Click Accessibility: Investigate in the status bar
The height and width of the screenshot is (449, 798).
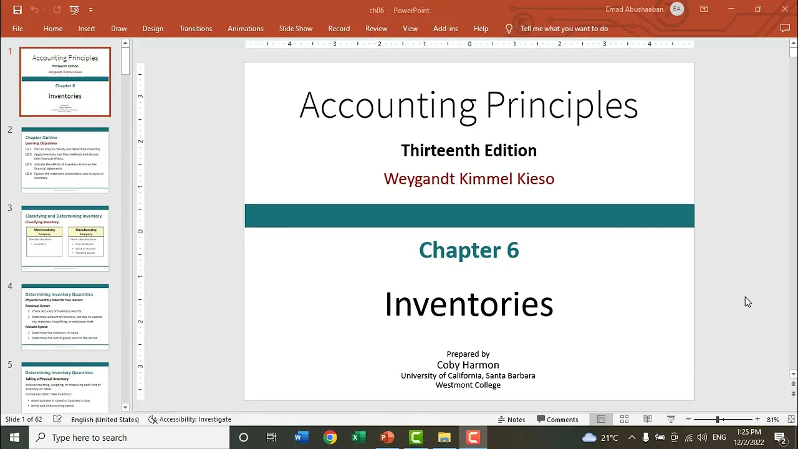click(x=190, y=420)
